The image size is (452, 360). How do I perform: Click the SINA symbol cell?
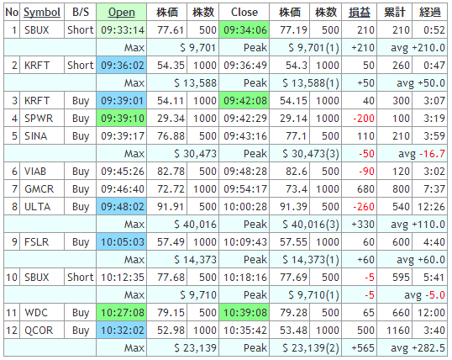click(x=42, y=136)
